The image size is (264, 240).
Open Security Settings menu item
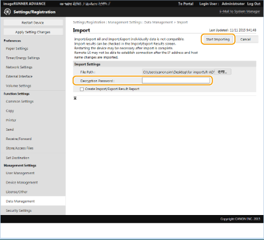coord(18,210)
